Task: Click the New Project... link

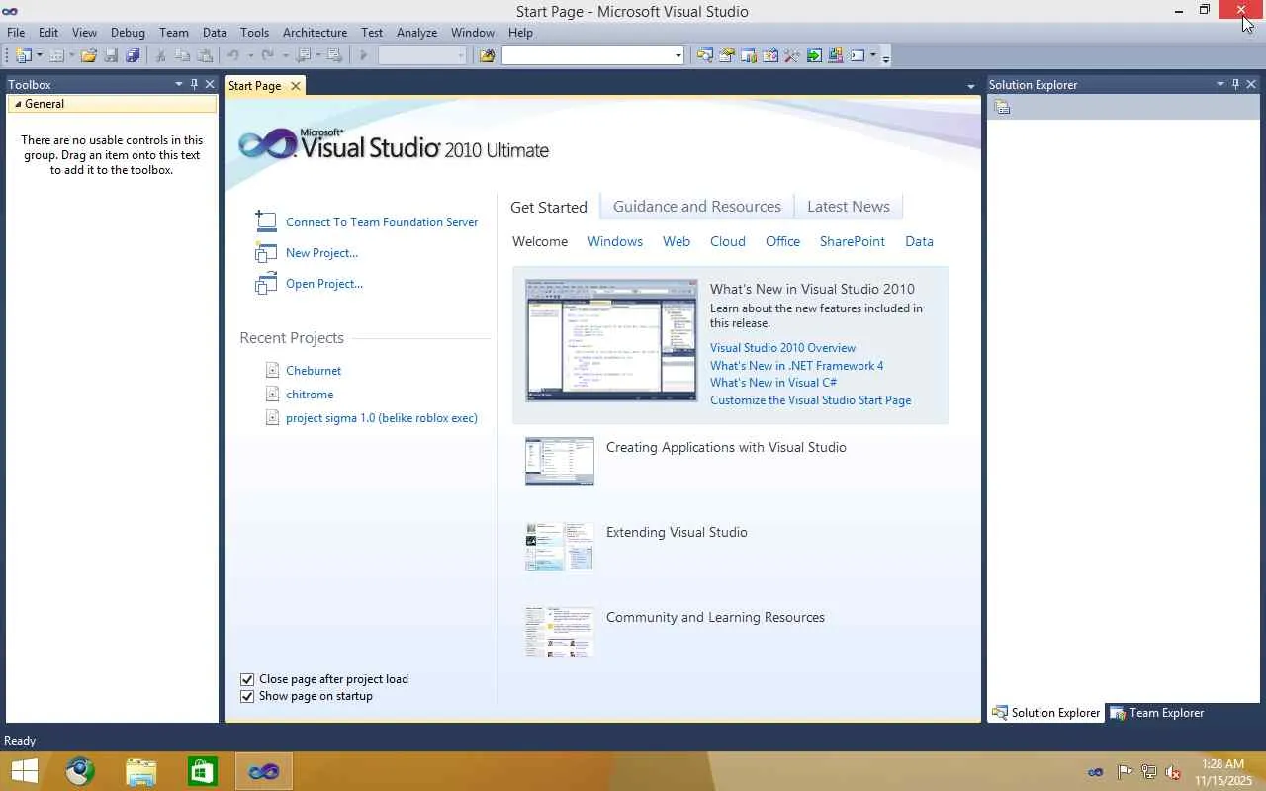Action: tap(321, 253)
